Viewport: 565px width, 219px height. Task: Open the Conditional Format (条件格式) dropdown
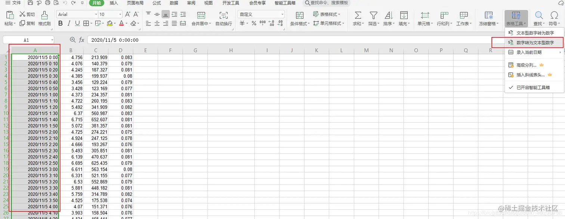coord(300,18)
